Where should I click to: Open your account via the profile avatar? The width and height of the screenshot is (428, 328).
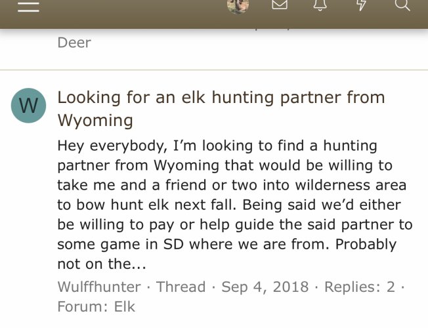[x=238, y=6]
